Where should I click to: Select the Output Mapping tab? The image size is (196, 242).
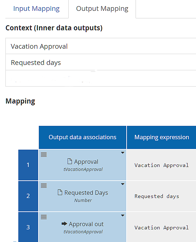[x=102, y=9]
